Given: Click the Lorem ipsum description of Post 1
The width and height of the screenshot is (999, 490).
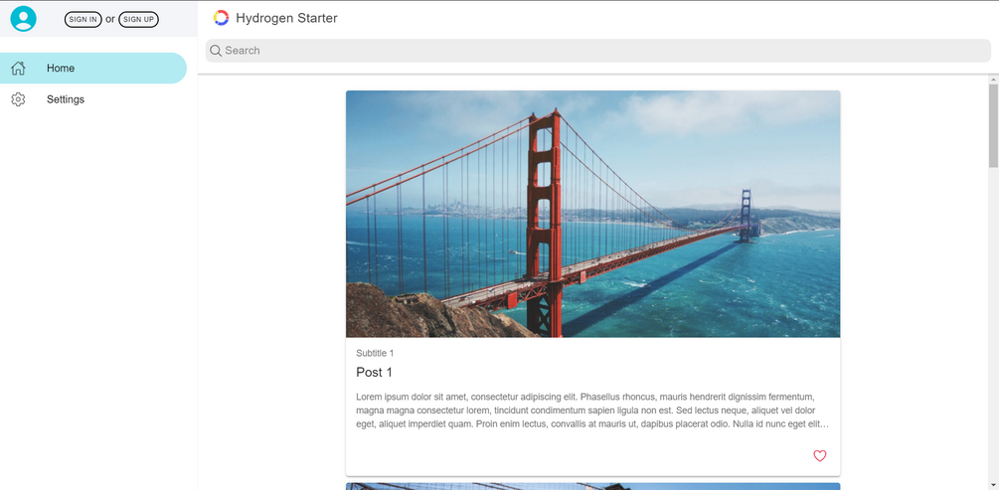Looking at the screenshot, I should (592, 409).
